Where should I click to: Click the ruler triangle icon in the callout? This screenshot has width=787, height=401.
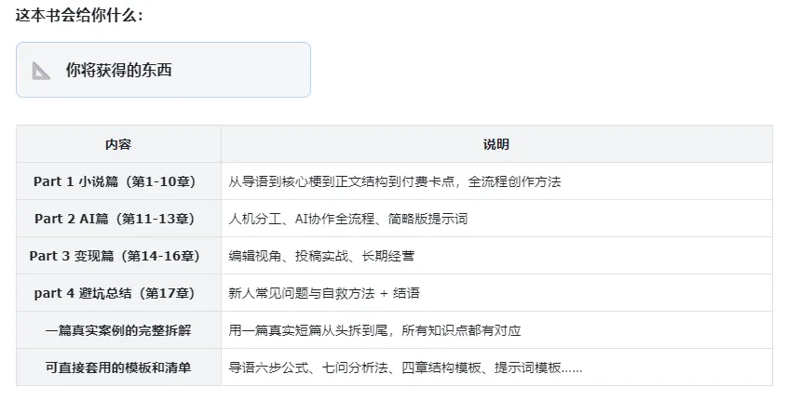41,71
